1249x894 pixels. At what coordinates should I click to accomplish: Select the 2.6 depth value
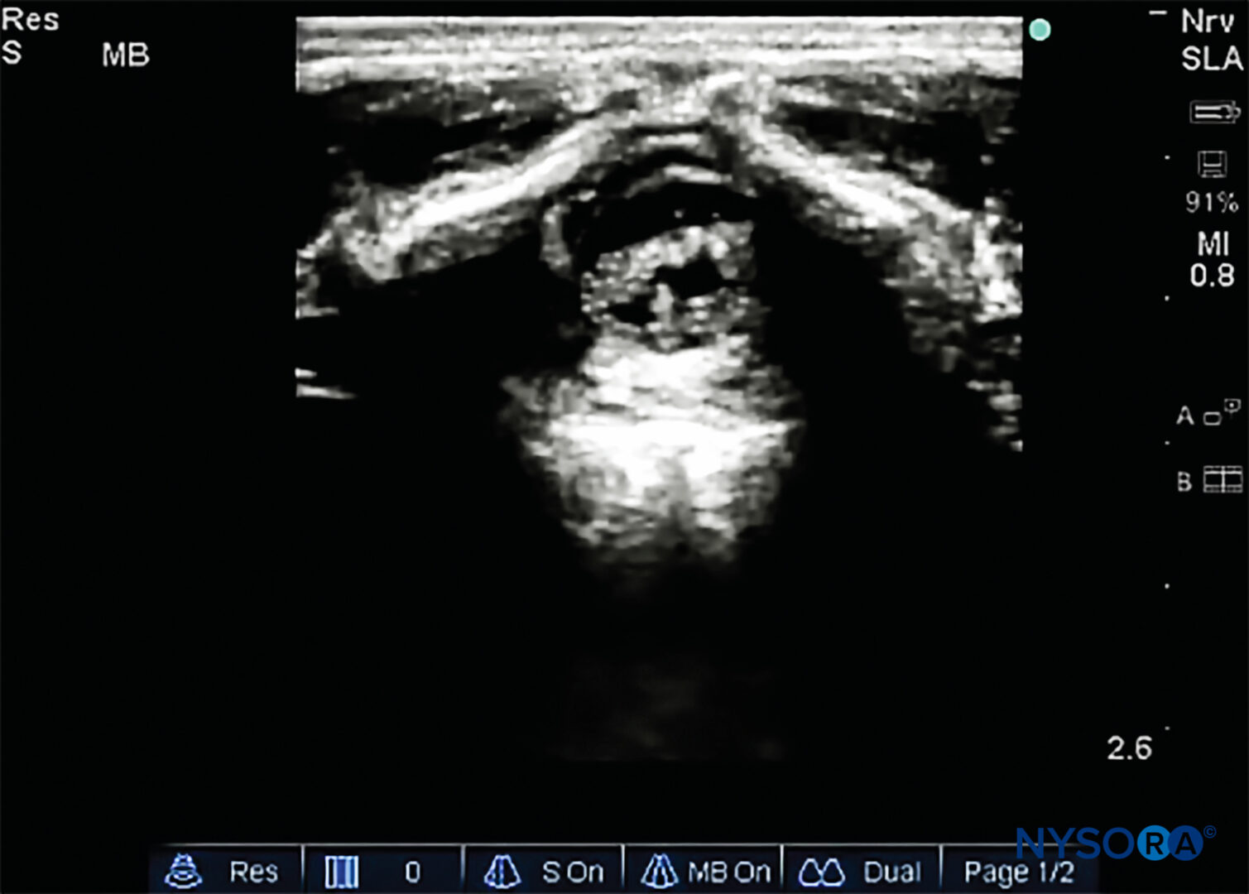(1129, 748)
